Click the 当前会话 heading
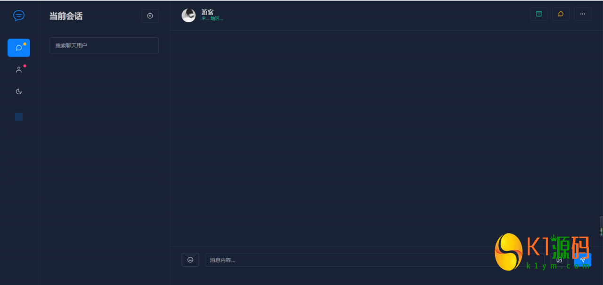Image resolution: width=603 pixels, height=285 pixels. (x=66, y=16)
